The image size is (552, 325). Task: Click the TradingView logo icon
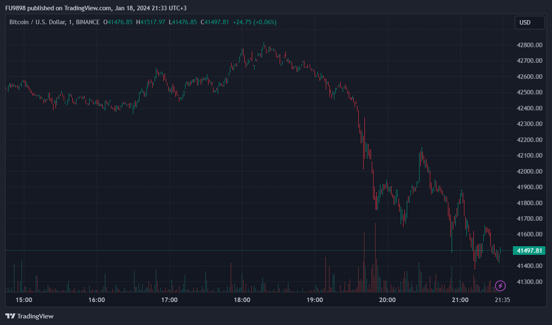click(10, 316)
